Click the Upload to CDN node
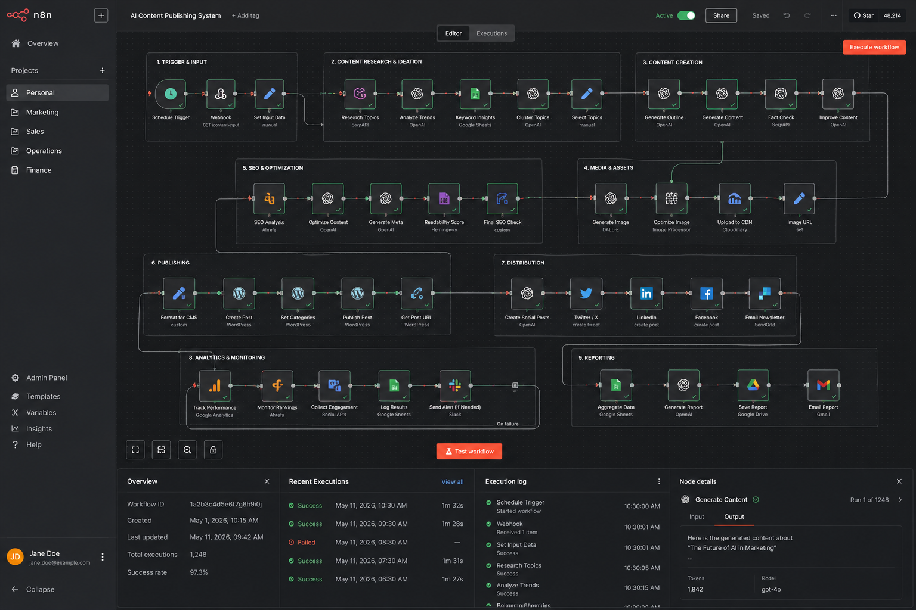Image resolution: width=916 pixels, height=610 pixels. [x=735, y=199]
